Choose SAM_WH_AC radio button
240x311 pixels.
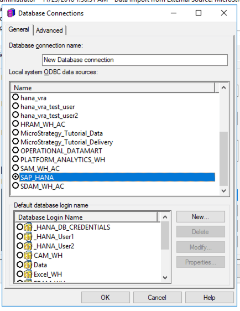pos(15,168)
